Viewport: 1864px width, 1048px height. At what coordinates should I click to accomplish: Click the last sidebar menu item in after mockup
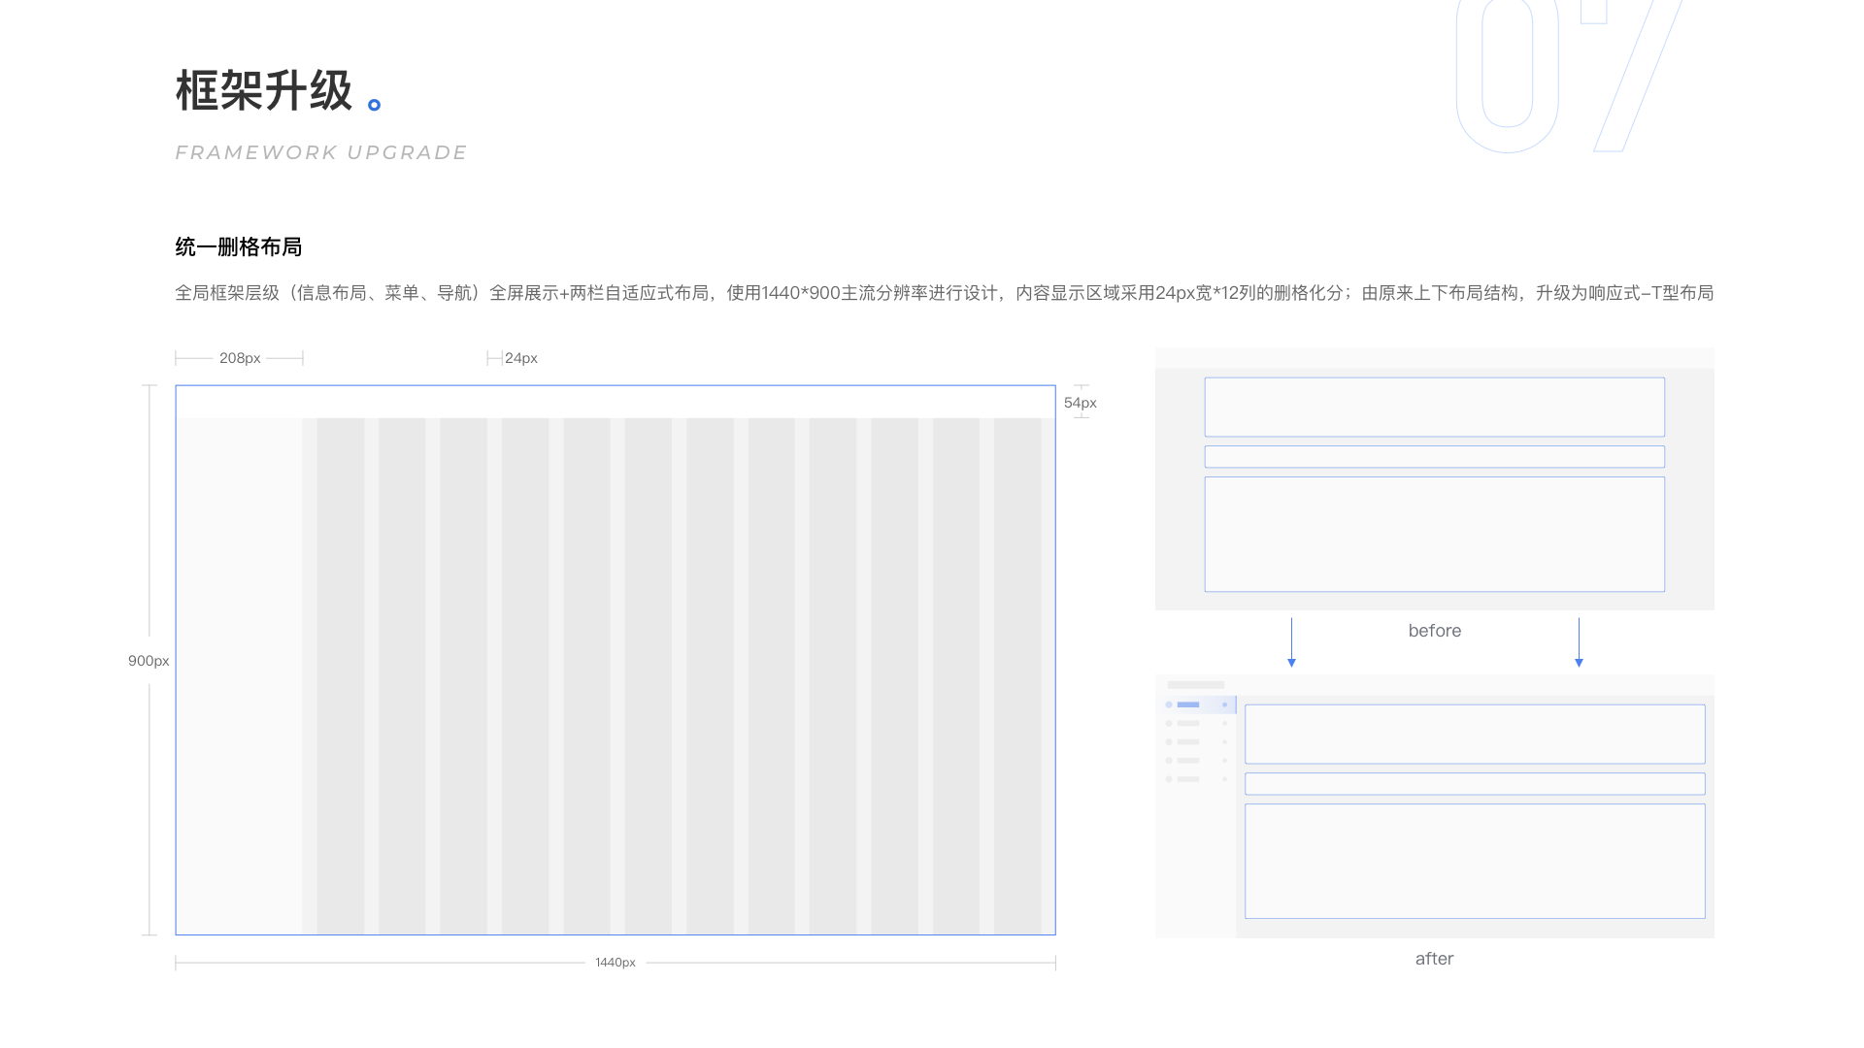1189,779
